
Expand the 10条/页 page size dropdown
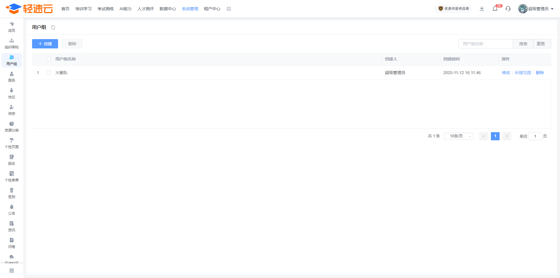(x=459, y=136)
